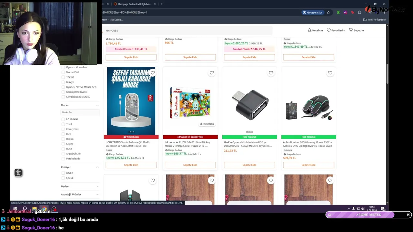The height and width of the screenshot is (232, 413).
Task: Click the red extension icon in toolbar
Action: tap(352, 13)
